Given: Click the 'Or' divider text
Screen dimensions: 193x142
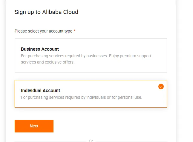Looking at the screenshot, I should (91, 141).
